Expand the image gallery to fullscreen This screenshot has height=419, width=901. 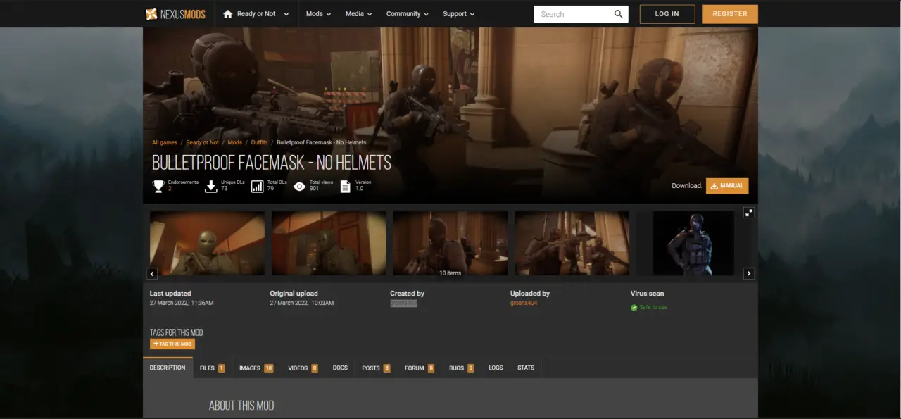(x=749, y=213)
